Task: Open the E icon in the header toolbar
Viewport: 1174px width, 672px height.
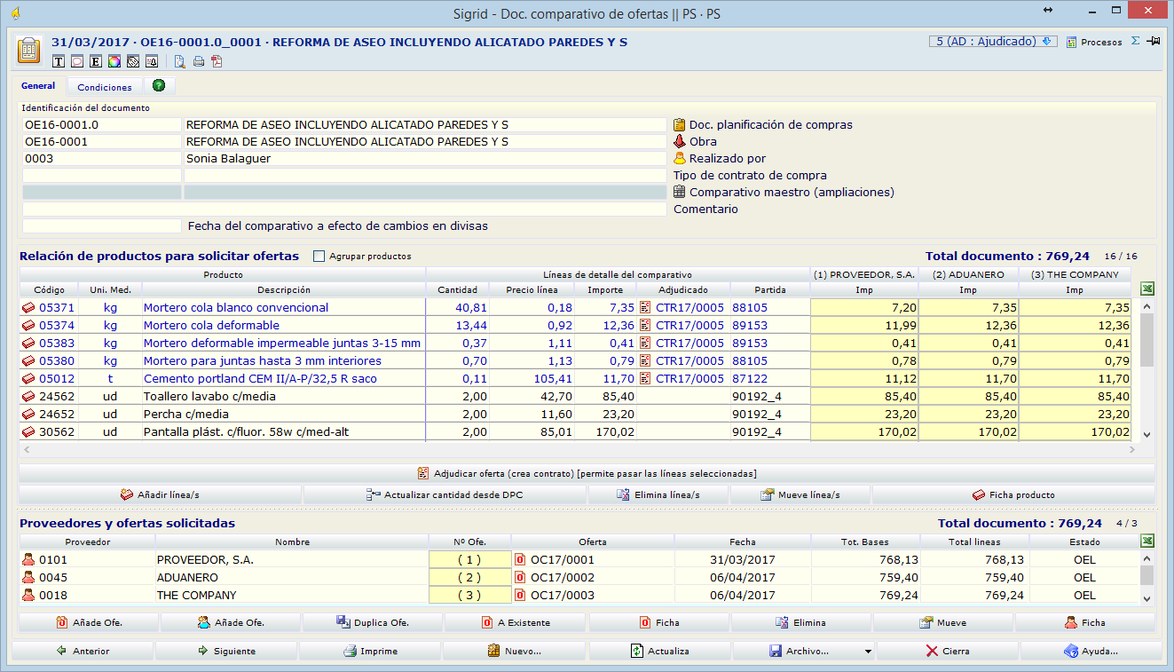Action: pos(96,61)
